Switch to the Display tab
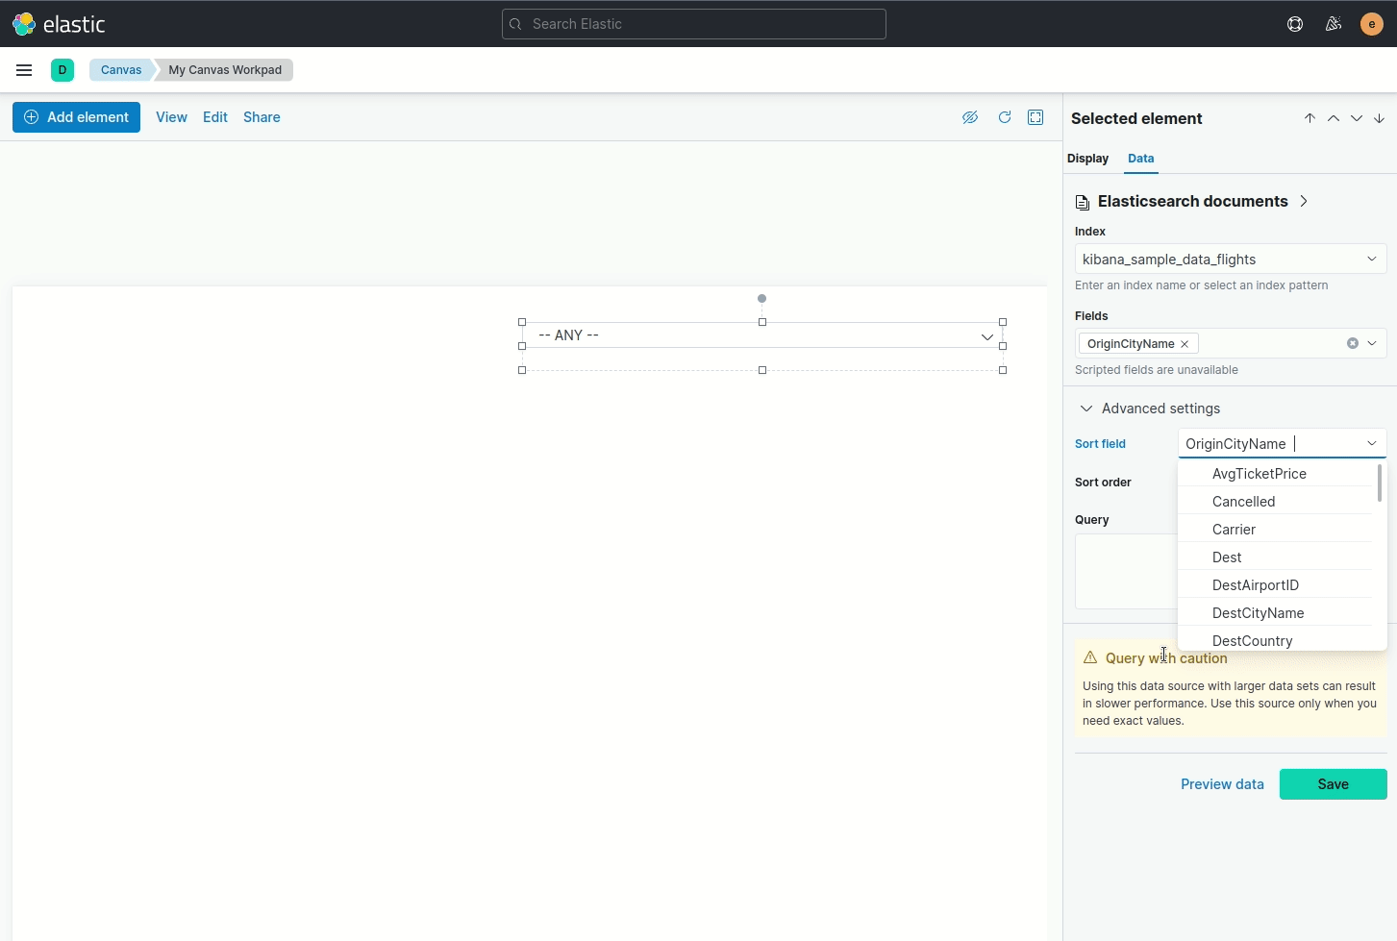 pyautogui.click(x=1087, y=159)
